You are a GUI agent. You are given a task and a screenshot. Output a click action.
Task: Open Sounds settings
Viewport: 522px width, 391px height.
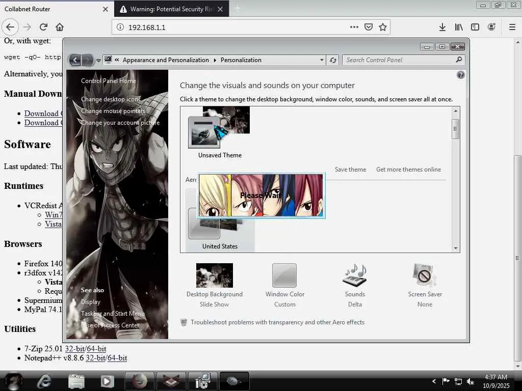(x=355, y=285)
